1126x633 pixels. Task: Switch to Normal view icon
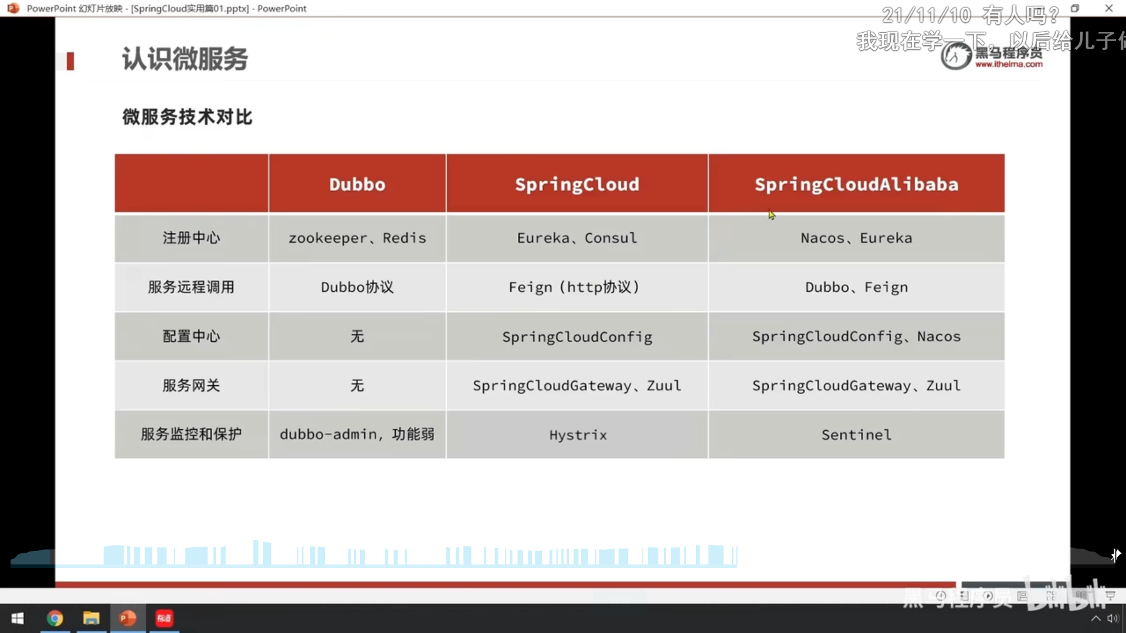pyautogui.click(x=1022, y=595)
